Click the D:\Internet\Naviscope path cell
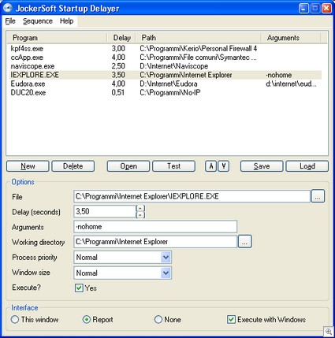Image resolution: width=335 pixels, height=338 pixels. point(174,66)
